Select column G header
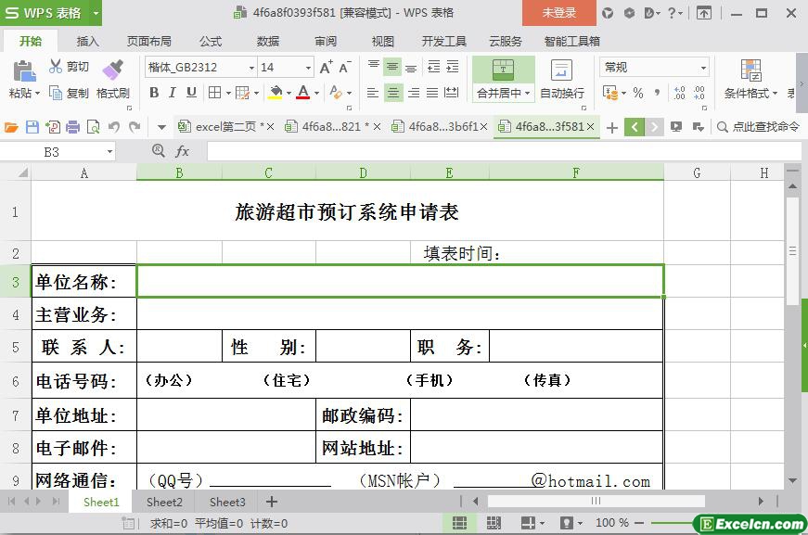This screenshot has height=535, width=808. click(x=697, y=172)
